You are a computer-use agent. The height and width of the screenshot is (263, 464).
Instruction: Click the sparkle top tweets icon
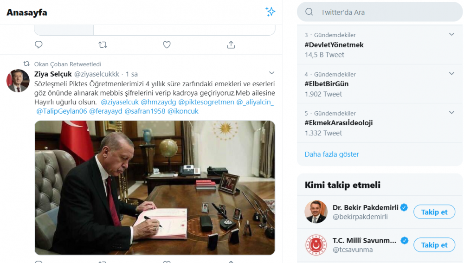pyautogui.click(x=270, y=12)
